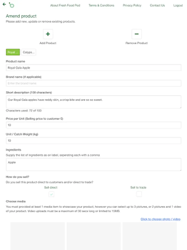Image resolution: width=187 pixels, height=250 pixels.
Task: Click the Logout link
Action: coord(178,5)
